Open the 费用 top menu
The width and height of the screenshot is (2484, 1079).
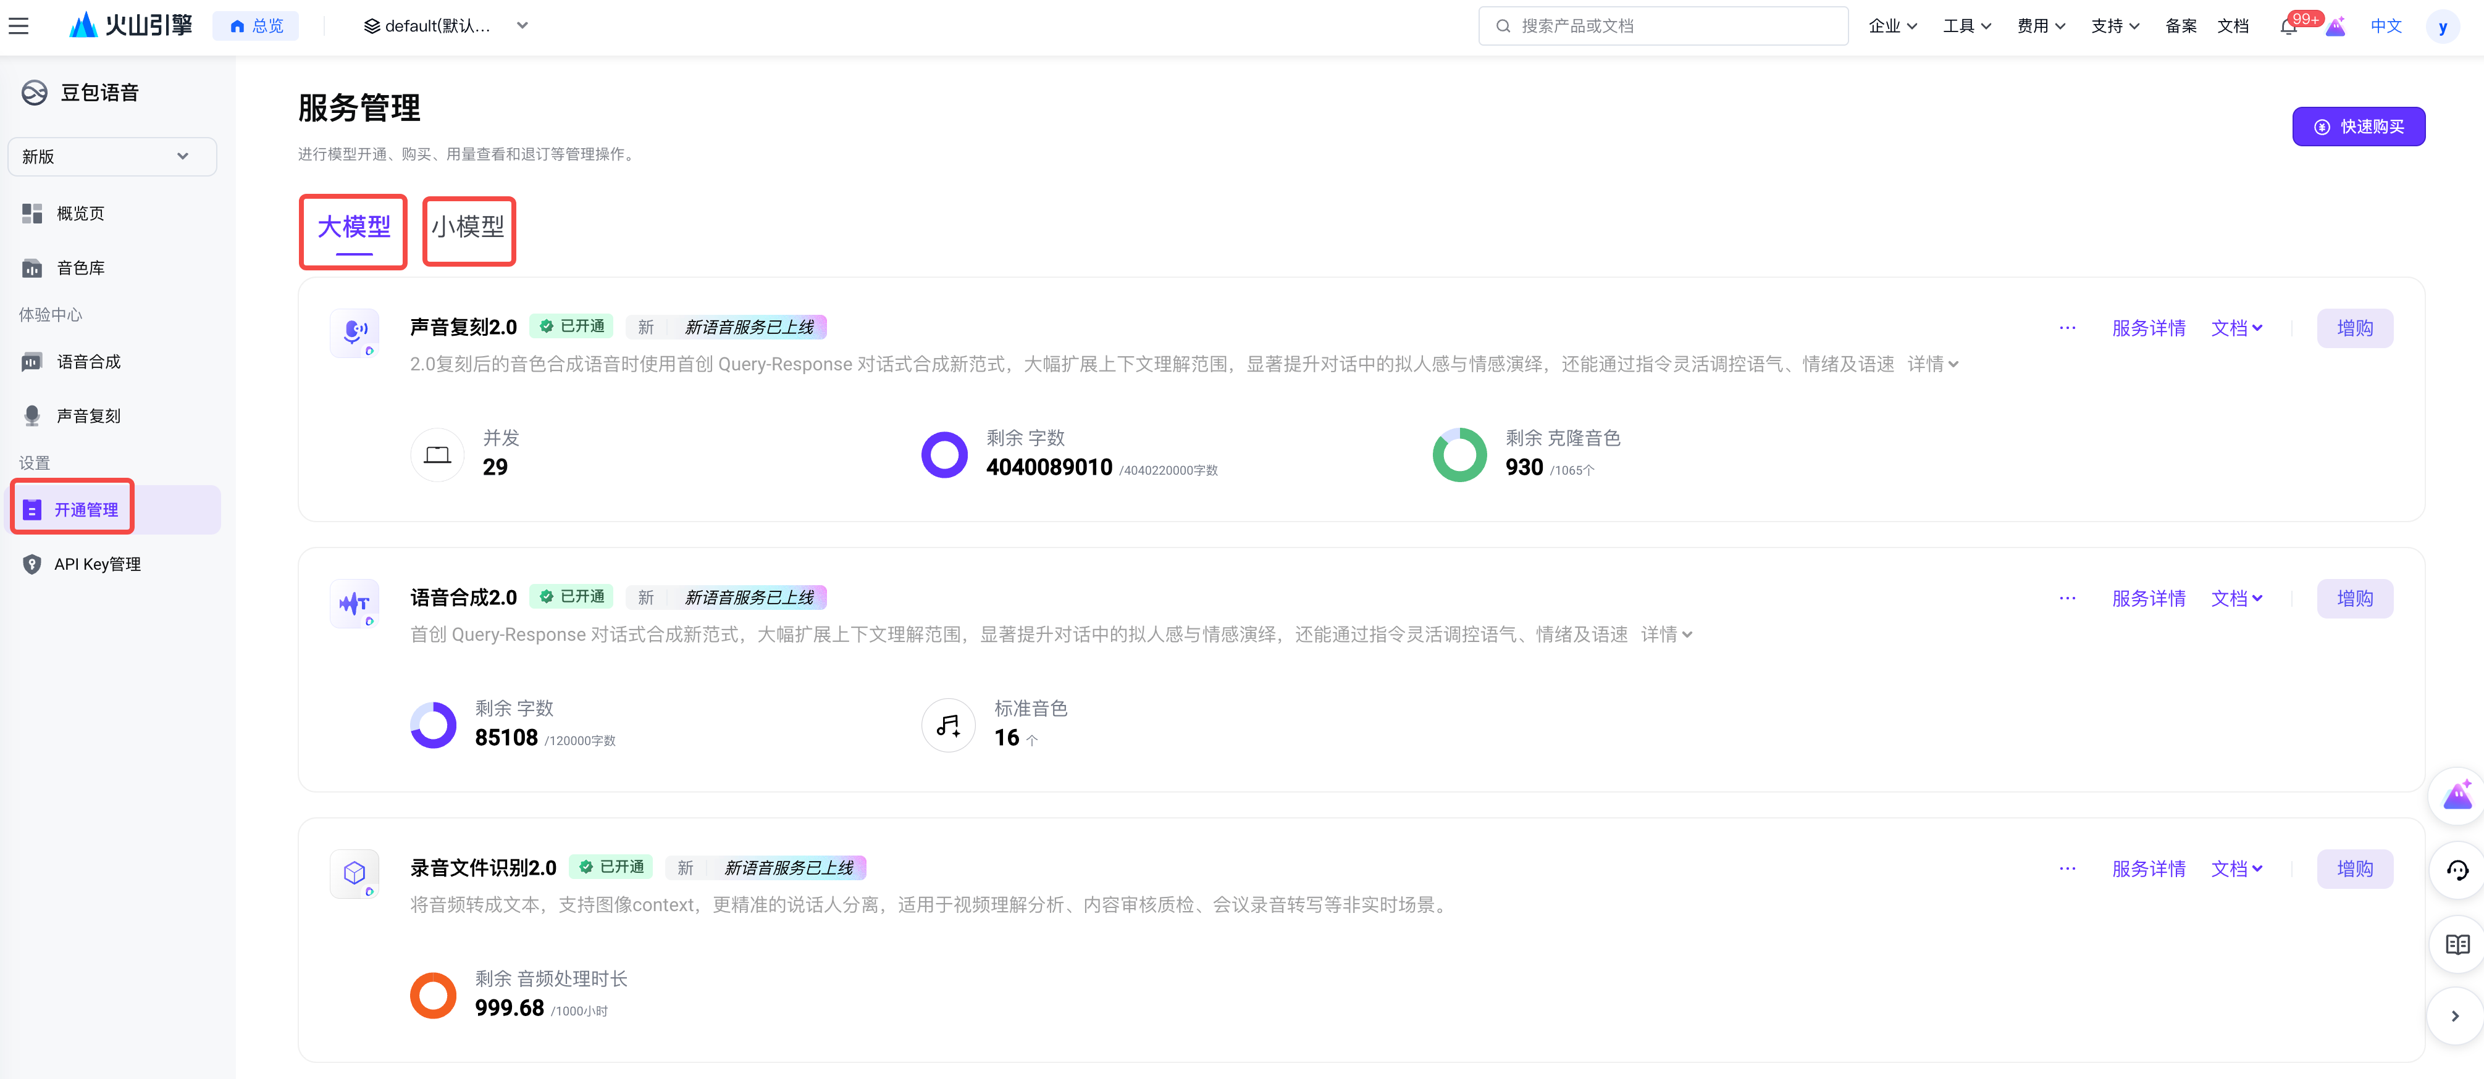2041,26
